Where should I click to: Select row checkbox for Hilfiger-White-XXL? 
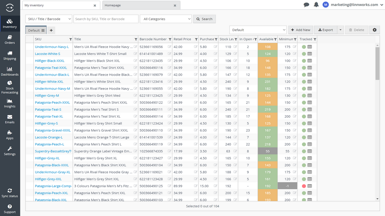[x=29, y=82]
